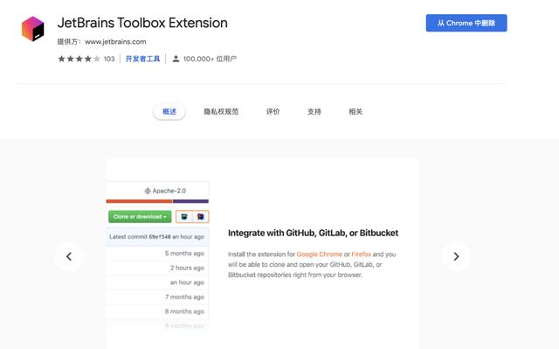The height and width of the screenshot is (349, 559).
Task: Click the 100,000+ 位用户 text
Action: point(210,59)
